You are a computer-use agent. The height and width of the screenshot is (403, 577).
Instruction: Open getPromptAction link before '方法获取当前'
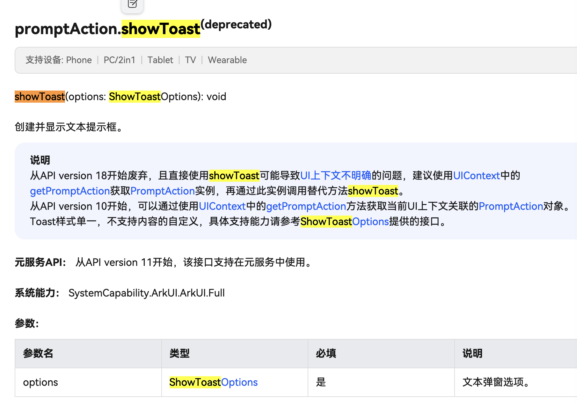306,206
